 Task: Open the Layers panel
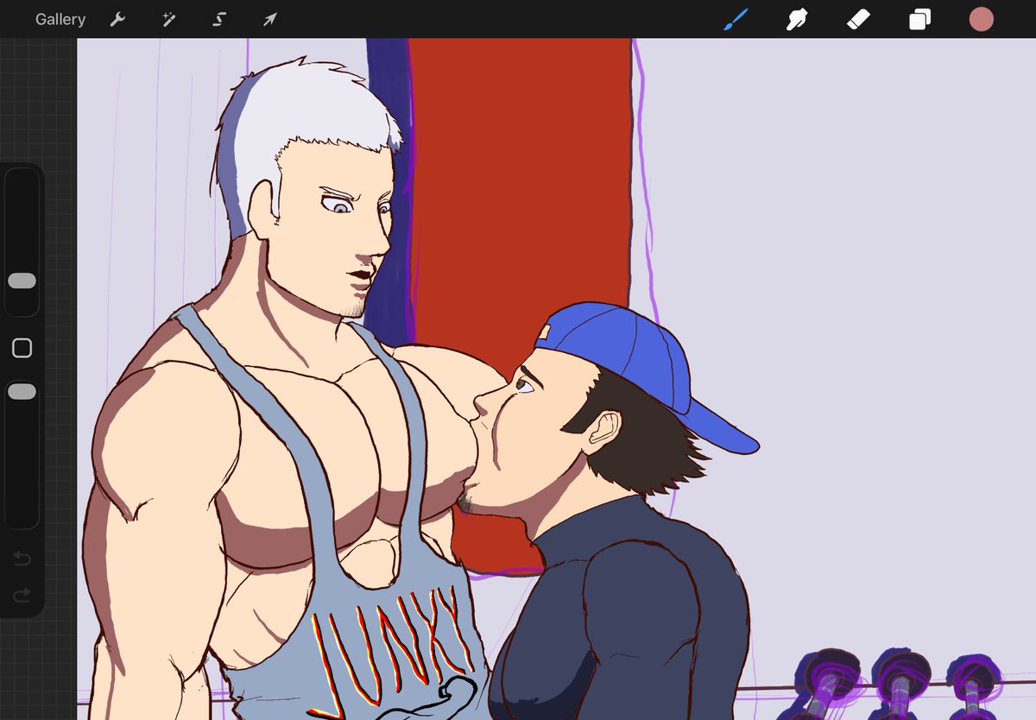coord(919,19)
